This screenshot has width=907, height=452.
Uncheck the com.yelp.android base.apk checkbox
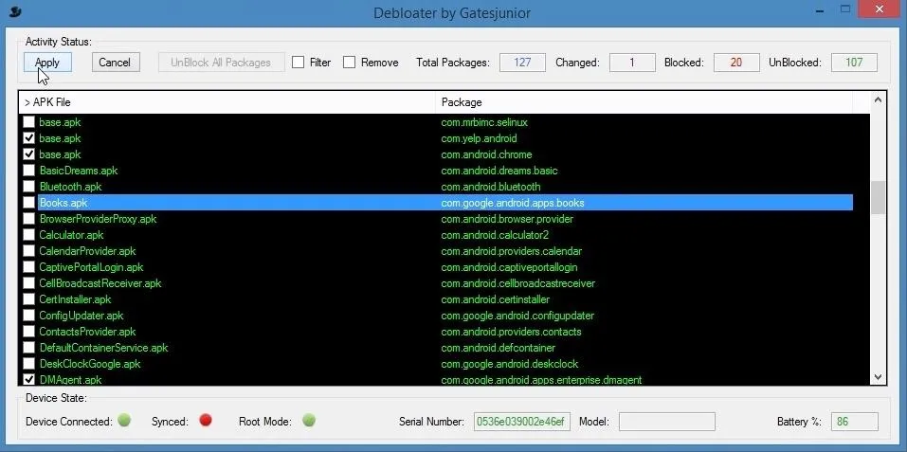(28, 138)
